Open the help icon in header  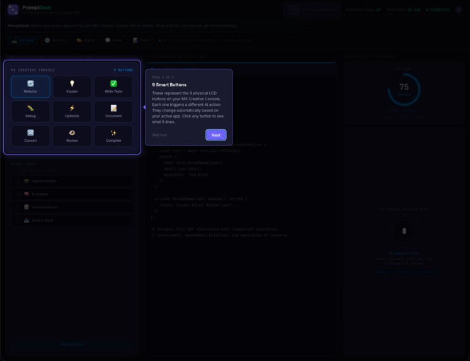(458, 9)
